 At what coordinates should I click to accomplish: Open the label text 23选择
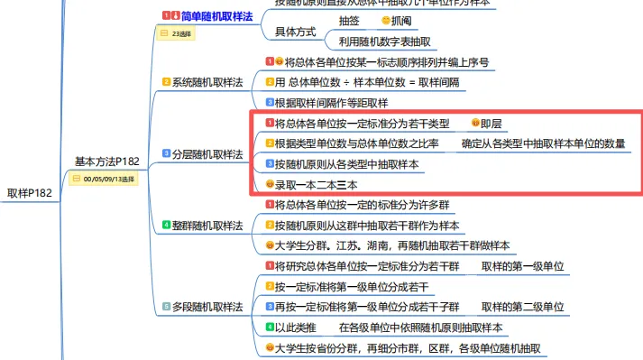click(x=181, y=33)
